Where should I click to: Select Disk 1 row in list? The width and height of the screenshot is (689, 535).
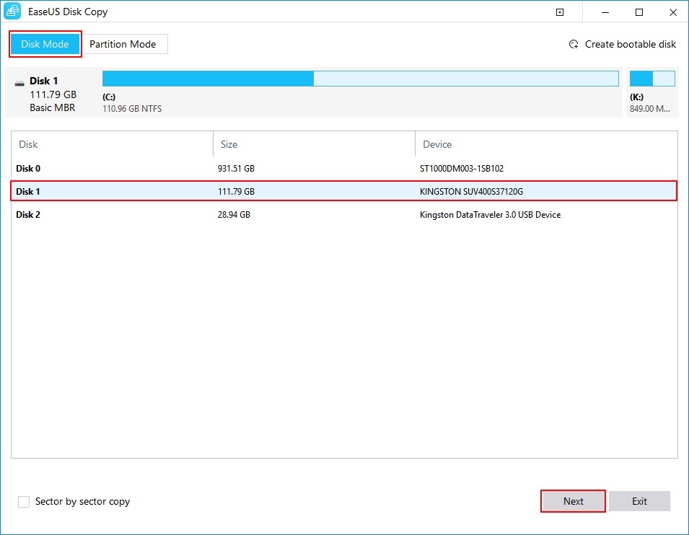344,191
